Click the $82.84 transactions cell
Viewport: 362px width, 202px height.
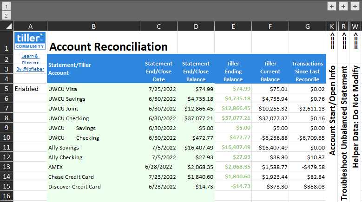pos(307,176)
